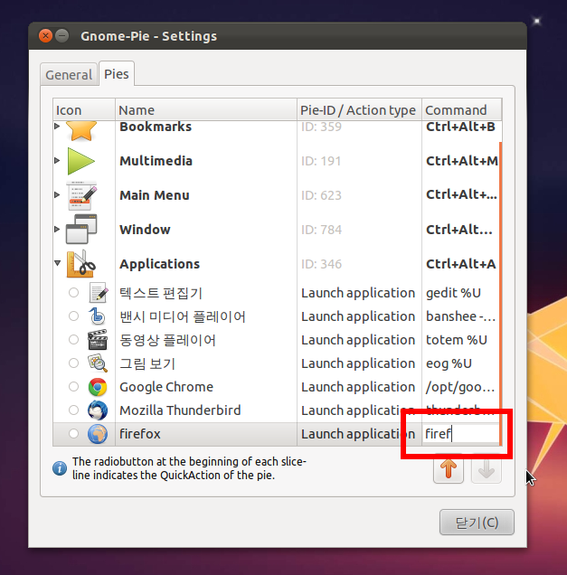Click the Applications ruler and scissors icon

81,264
